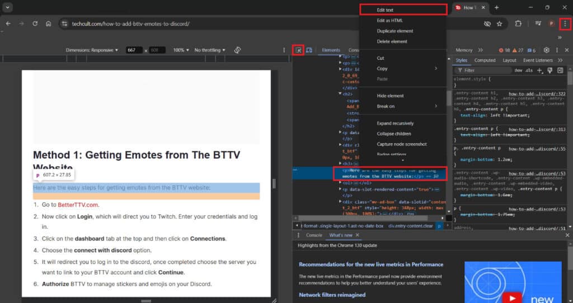
Task: Open Chrome's three-dot menu
Action: (565, 23)
